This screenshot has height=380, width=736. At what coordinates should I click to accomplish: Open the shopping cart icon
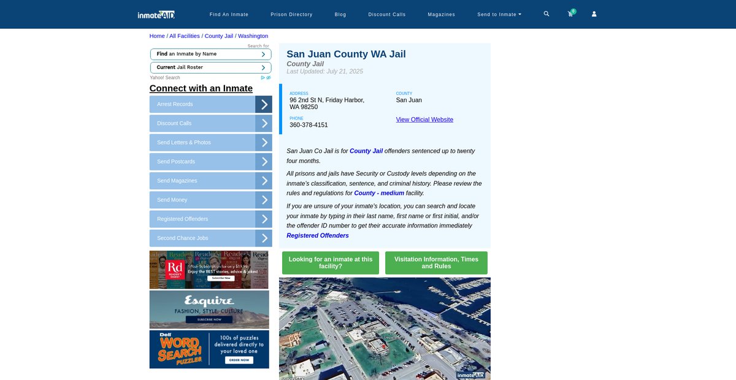tap(570, 14)
